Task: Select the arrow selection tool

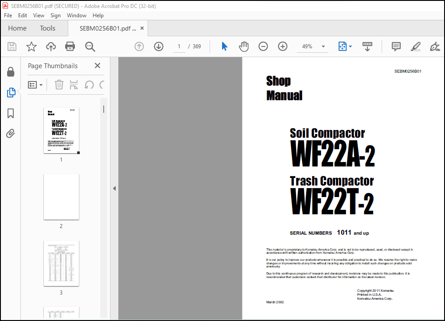Action: point(224,46)
